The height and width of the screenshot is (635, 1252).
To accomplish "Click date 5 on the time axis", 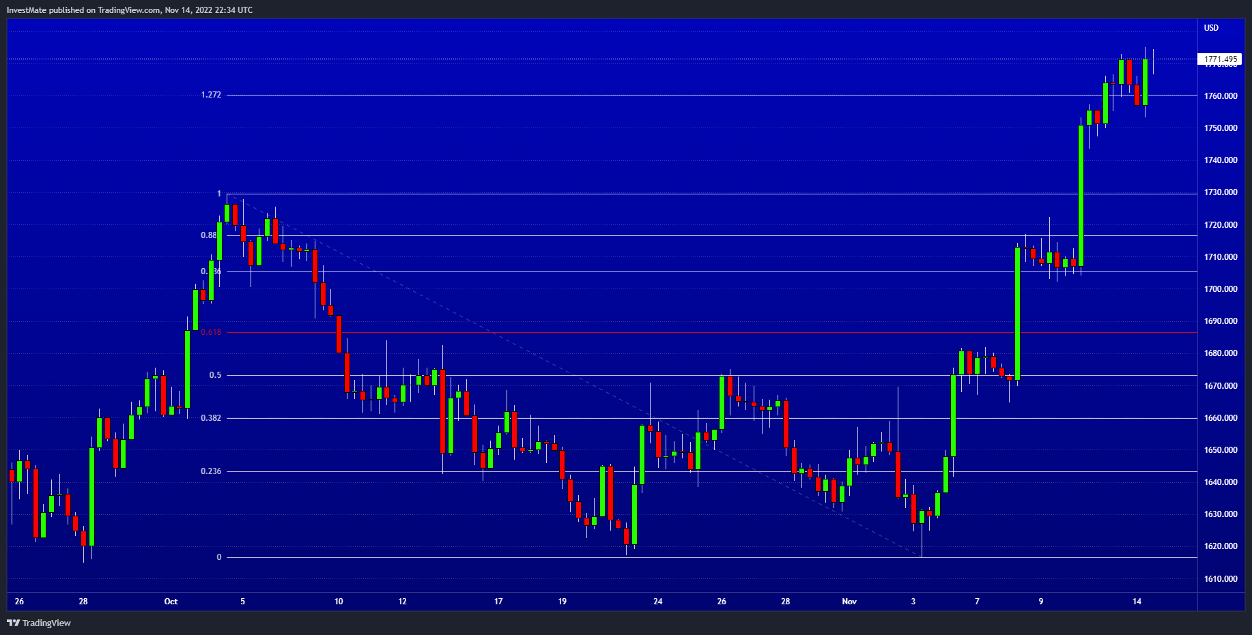I will click(242, 602).
